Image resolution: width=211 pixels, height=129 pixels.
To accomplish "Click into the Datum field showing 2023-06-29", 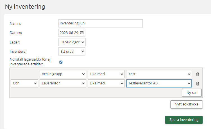I will [x=69, y=33].
